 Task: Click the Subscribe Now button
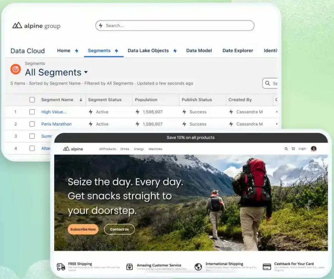[x=83, y=229]
